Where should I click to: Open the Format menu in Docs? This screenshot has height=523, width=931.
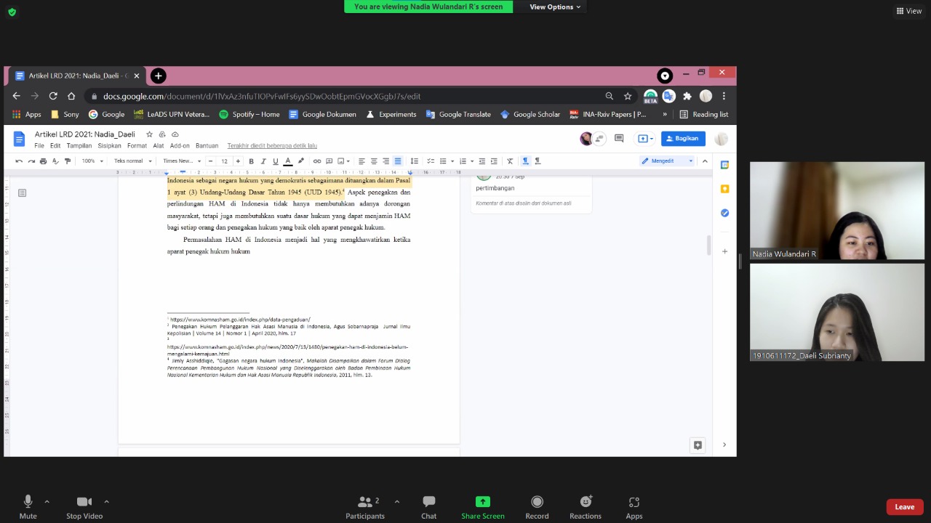pyautogui.click(x=137, y=146)
